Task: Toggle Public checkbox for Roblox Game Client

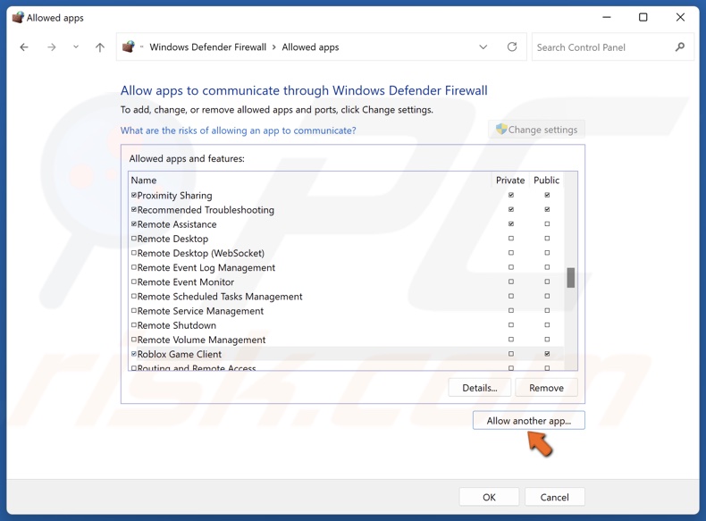Action: point(547,354)
